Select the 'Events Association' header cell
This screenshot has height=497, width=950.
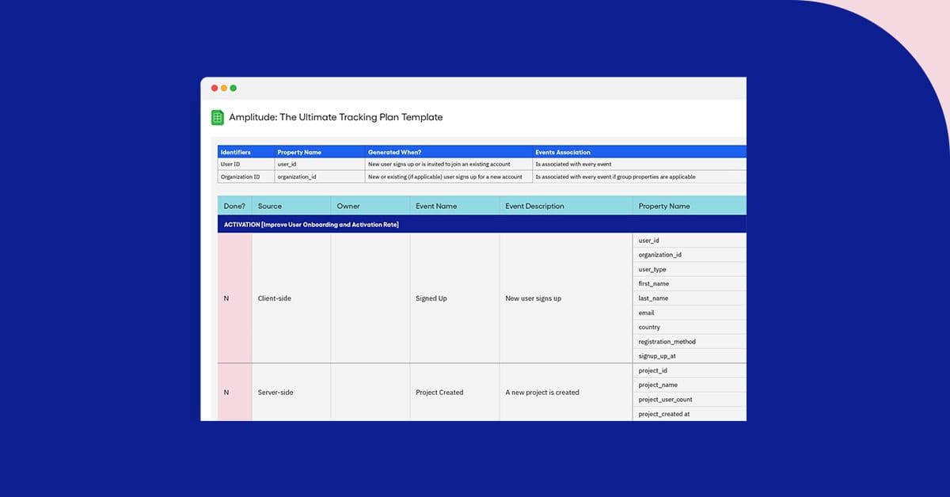(638, 152)
